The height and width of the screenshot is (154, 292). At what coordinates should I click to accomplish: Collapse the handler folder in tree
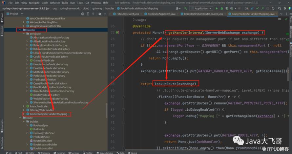point(19,30)
